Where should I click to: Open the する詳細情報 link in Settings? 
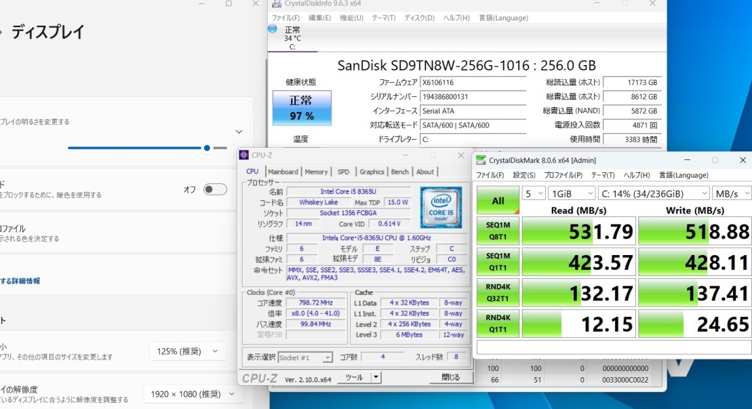(20, 281)
